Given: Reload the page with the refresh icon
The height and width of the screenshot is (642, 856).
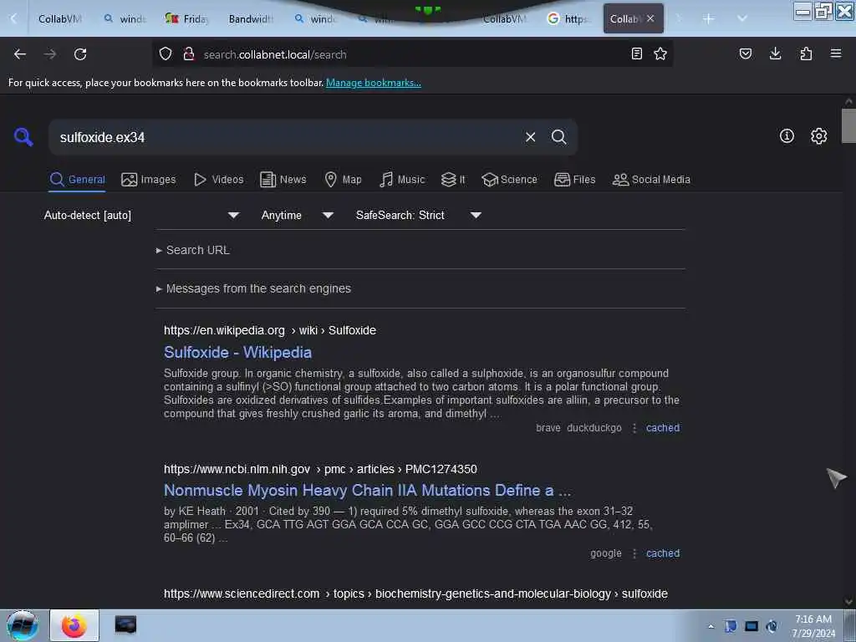Looking at the screenshot, I should coord(80,54).
